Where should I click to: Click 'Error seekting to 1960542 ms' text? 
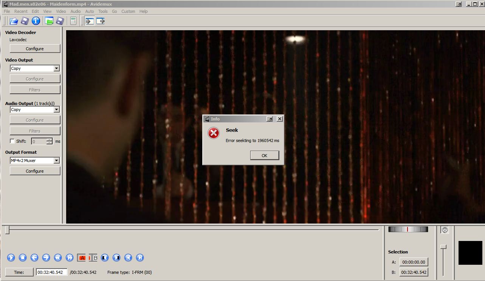(x=252, y=140)
